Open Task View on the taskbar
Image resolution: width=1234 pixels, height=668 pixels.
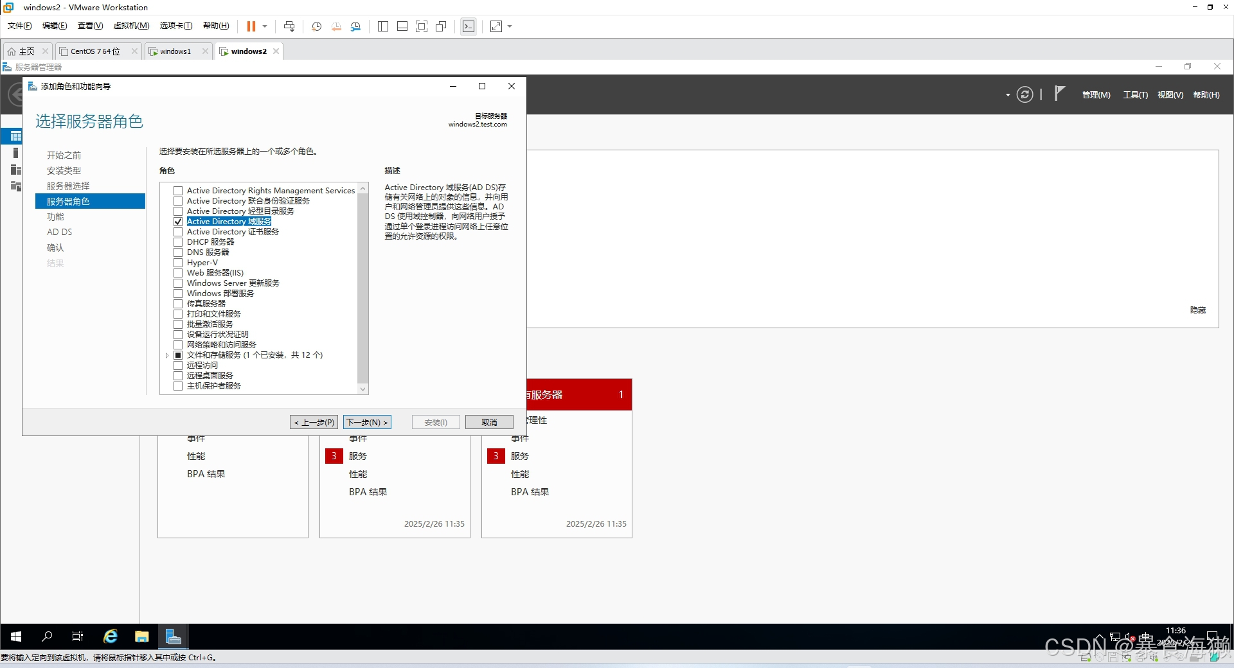[x=78, y=637]
